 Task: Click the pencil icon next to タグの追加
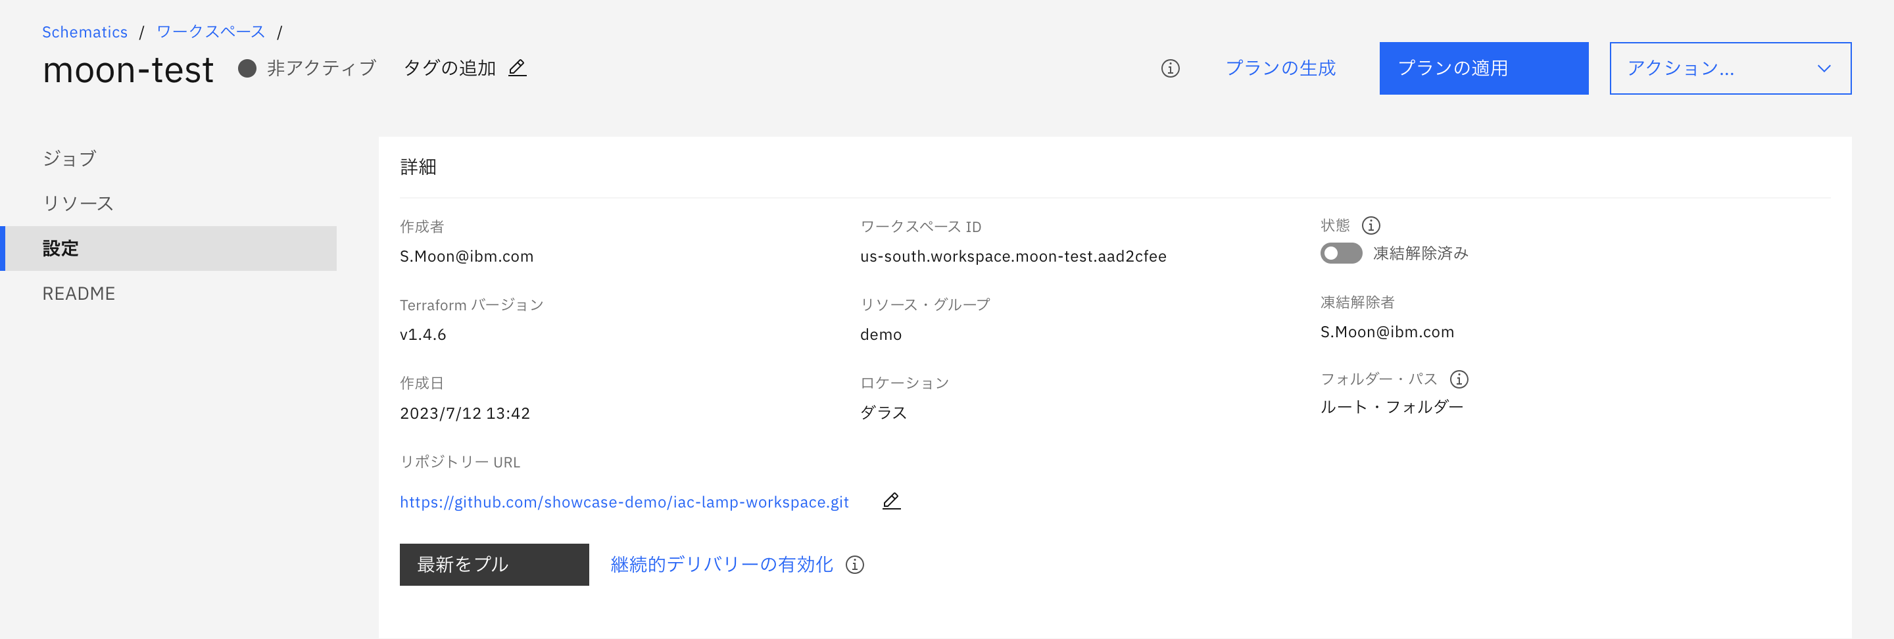518,68
